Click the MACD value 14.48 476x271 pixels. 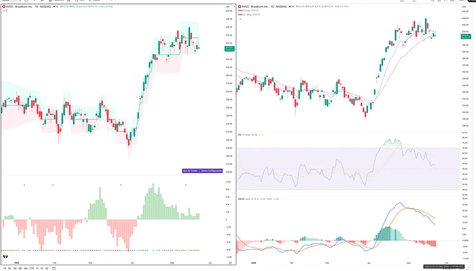click(x=276, y=199)
